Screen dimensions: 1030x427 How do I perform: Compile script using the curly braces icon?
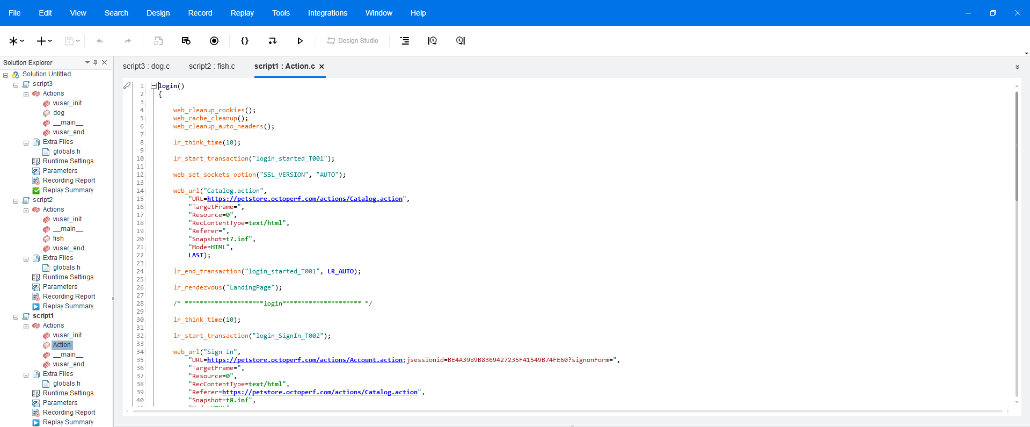click(x=245, y=41)
